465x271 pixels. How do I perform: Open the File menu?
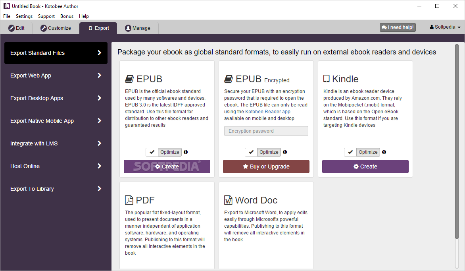click(x=7, y=16)
